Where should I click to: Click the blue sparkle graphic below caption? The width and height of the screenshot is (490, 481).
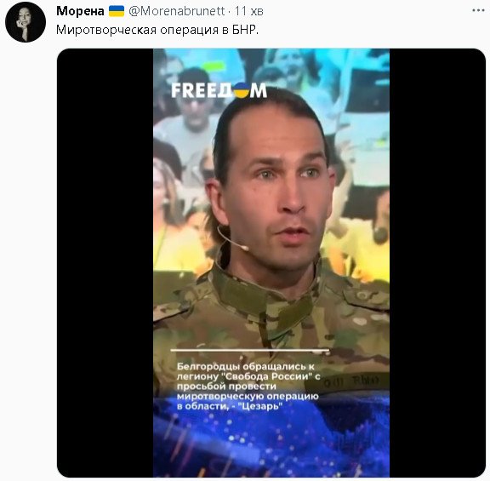[x=271, y=444]
